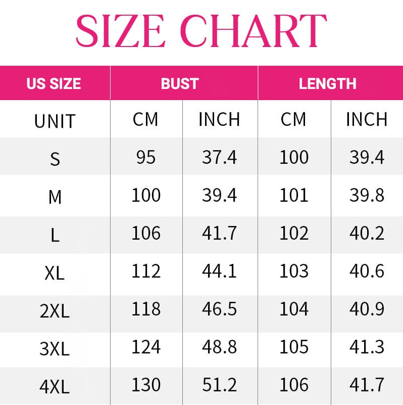The width and height of the screenshot is (403, 405).
Task: Select the US SIZE column header
Action: tap(54, 83)
